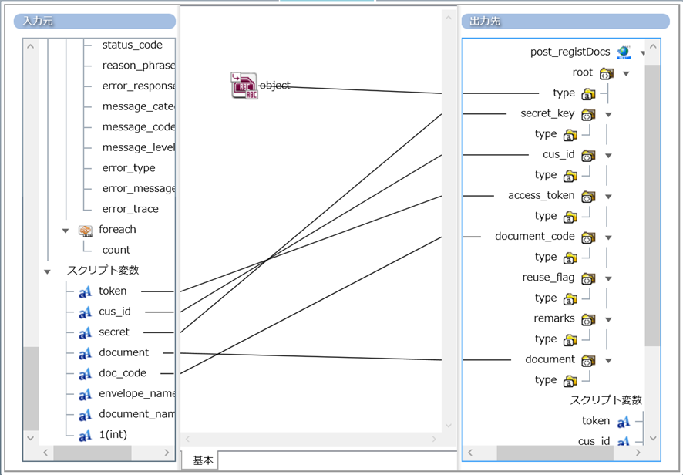Collapse the root node in output tree
Screen dimensions: 683x475
point(626,74)
